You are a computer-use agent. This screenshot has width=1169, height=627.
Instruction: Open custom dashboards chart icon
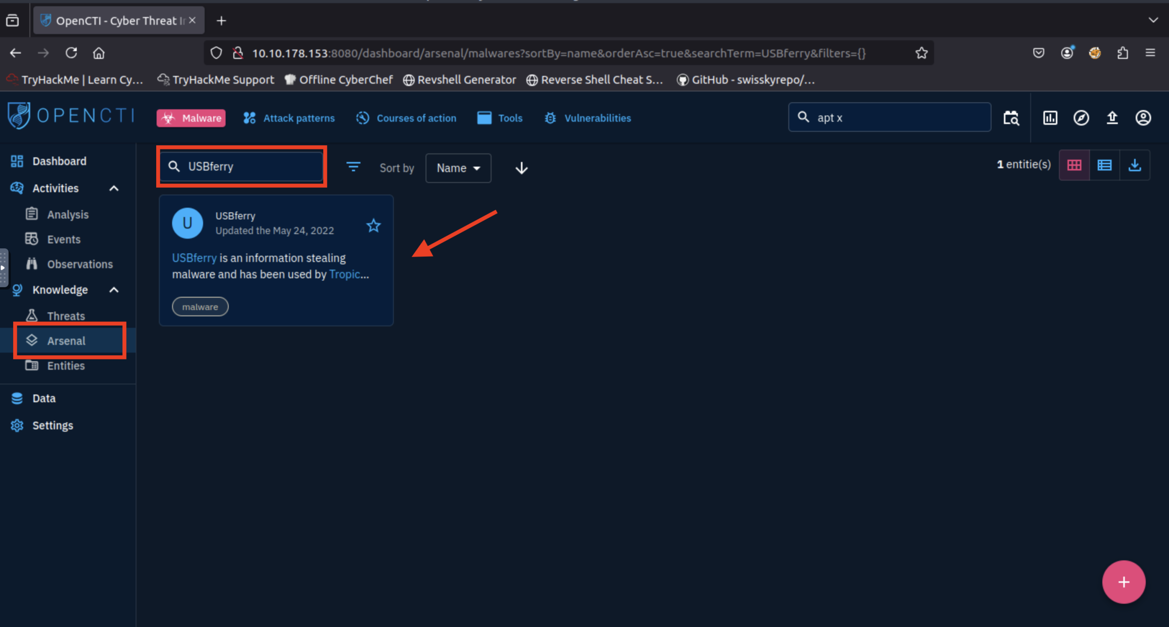coord(1050,118)
